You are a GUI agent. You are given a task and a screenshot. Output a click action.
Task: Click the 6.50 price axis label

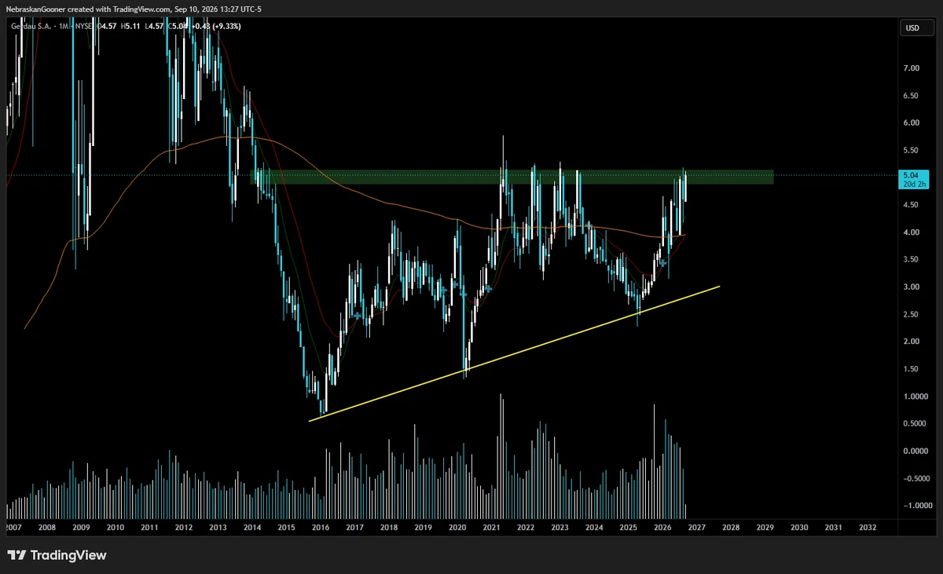coord(912,96)
